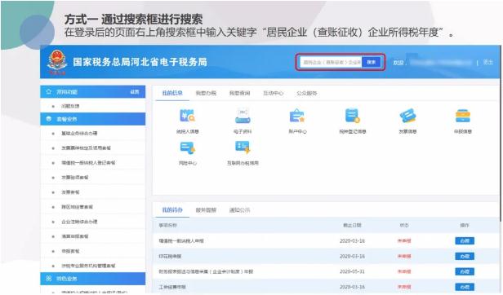Open the 账户中心 icon
The height and width of the screenshot is (295, 503).
point(297,116)
